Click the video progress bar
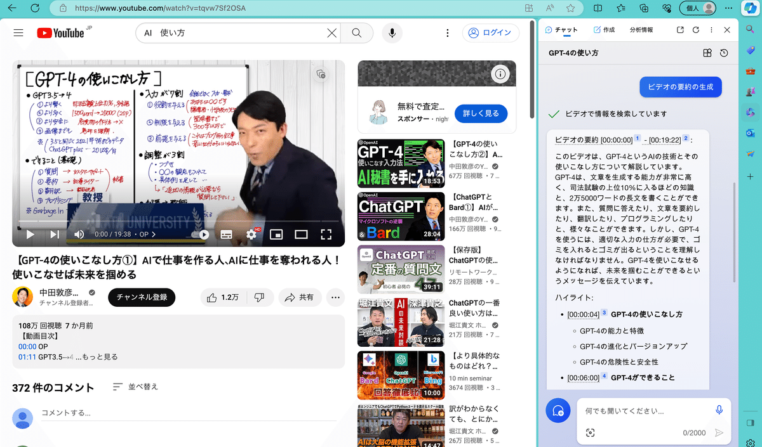Viewport: 762px width, 447px height. pyautogui.click(x=178, y=220)
